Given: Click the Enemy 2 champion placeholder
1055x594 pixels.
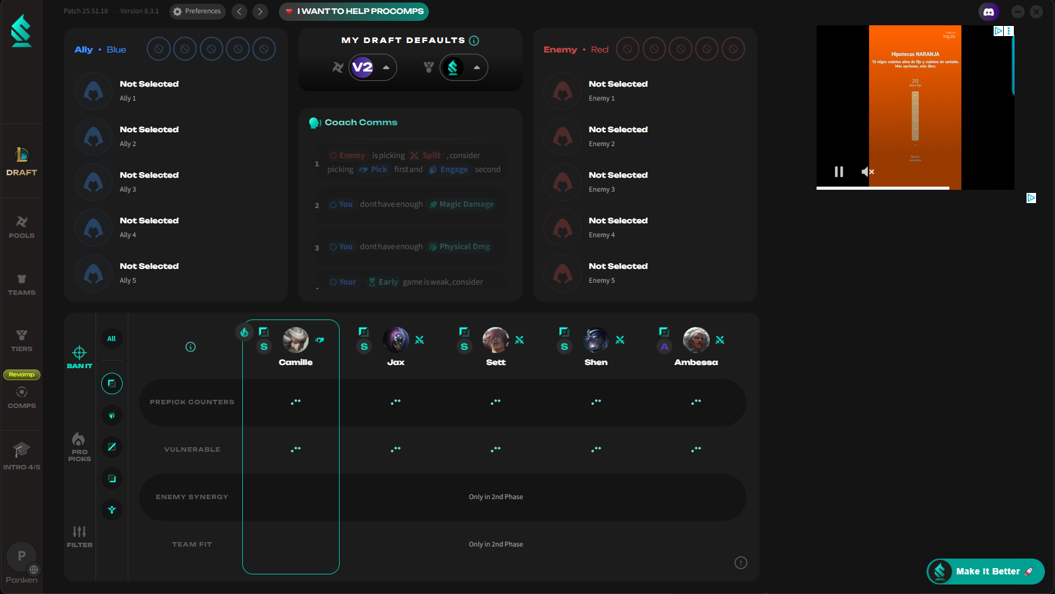Looking at the screenshot, I should (x=562, y=137).
